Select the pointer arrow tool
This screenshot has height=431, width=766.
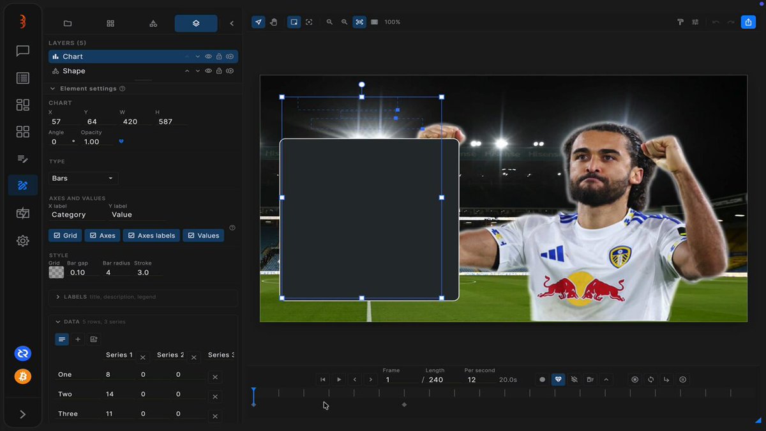259,22
